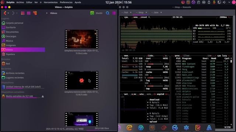Open btop menu option

135,17
